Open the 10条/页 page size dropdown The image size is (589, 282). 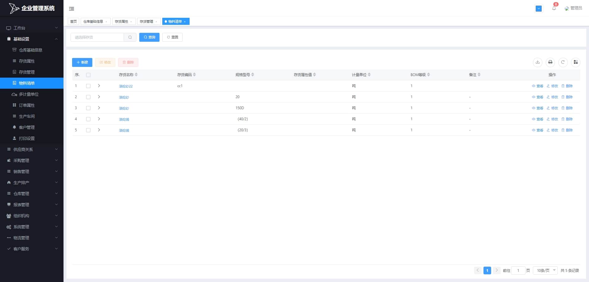[x=545, y=270]
